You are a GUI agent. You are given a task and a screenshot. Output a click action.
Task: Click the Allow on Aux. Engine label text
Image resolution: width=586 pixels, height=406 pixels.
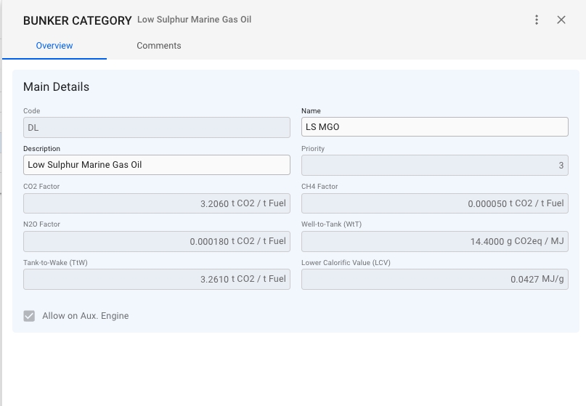pos(85,316)
